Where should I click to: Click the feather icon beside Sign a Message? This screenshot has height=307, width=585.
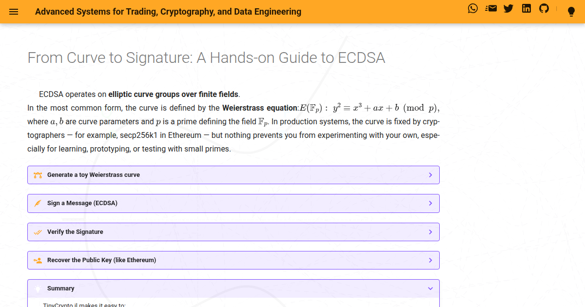click(x=38, y=203)
